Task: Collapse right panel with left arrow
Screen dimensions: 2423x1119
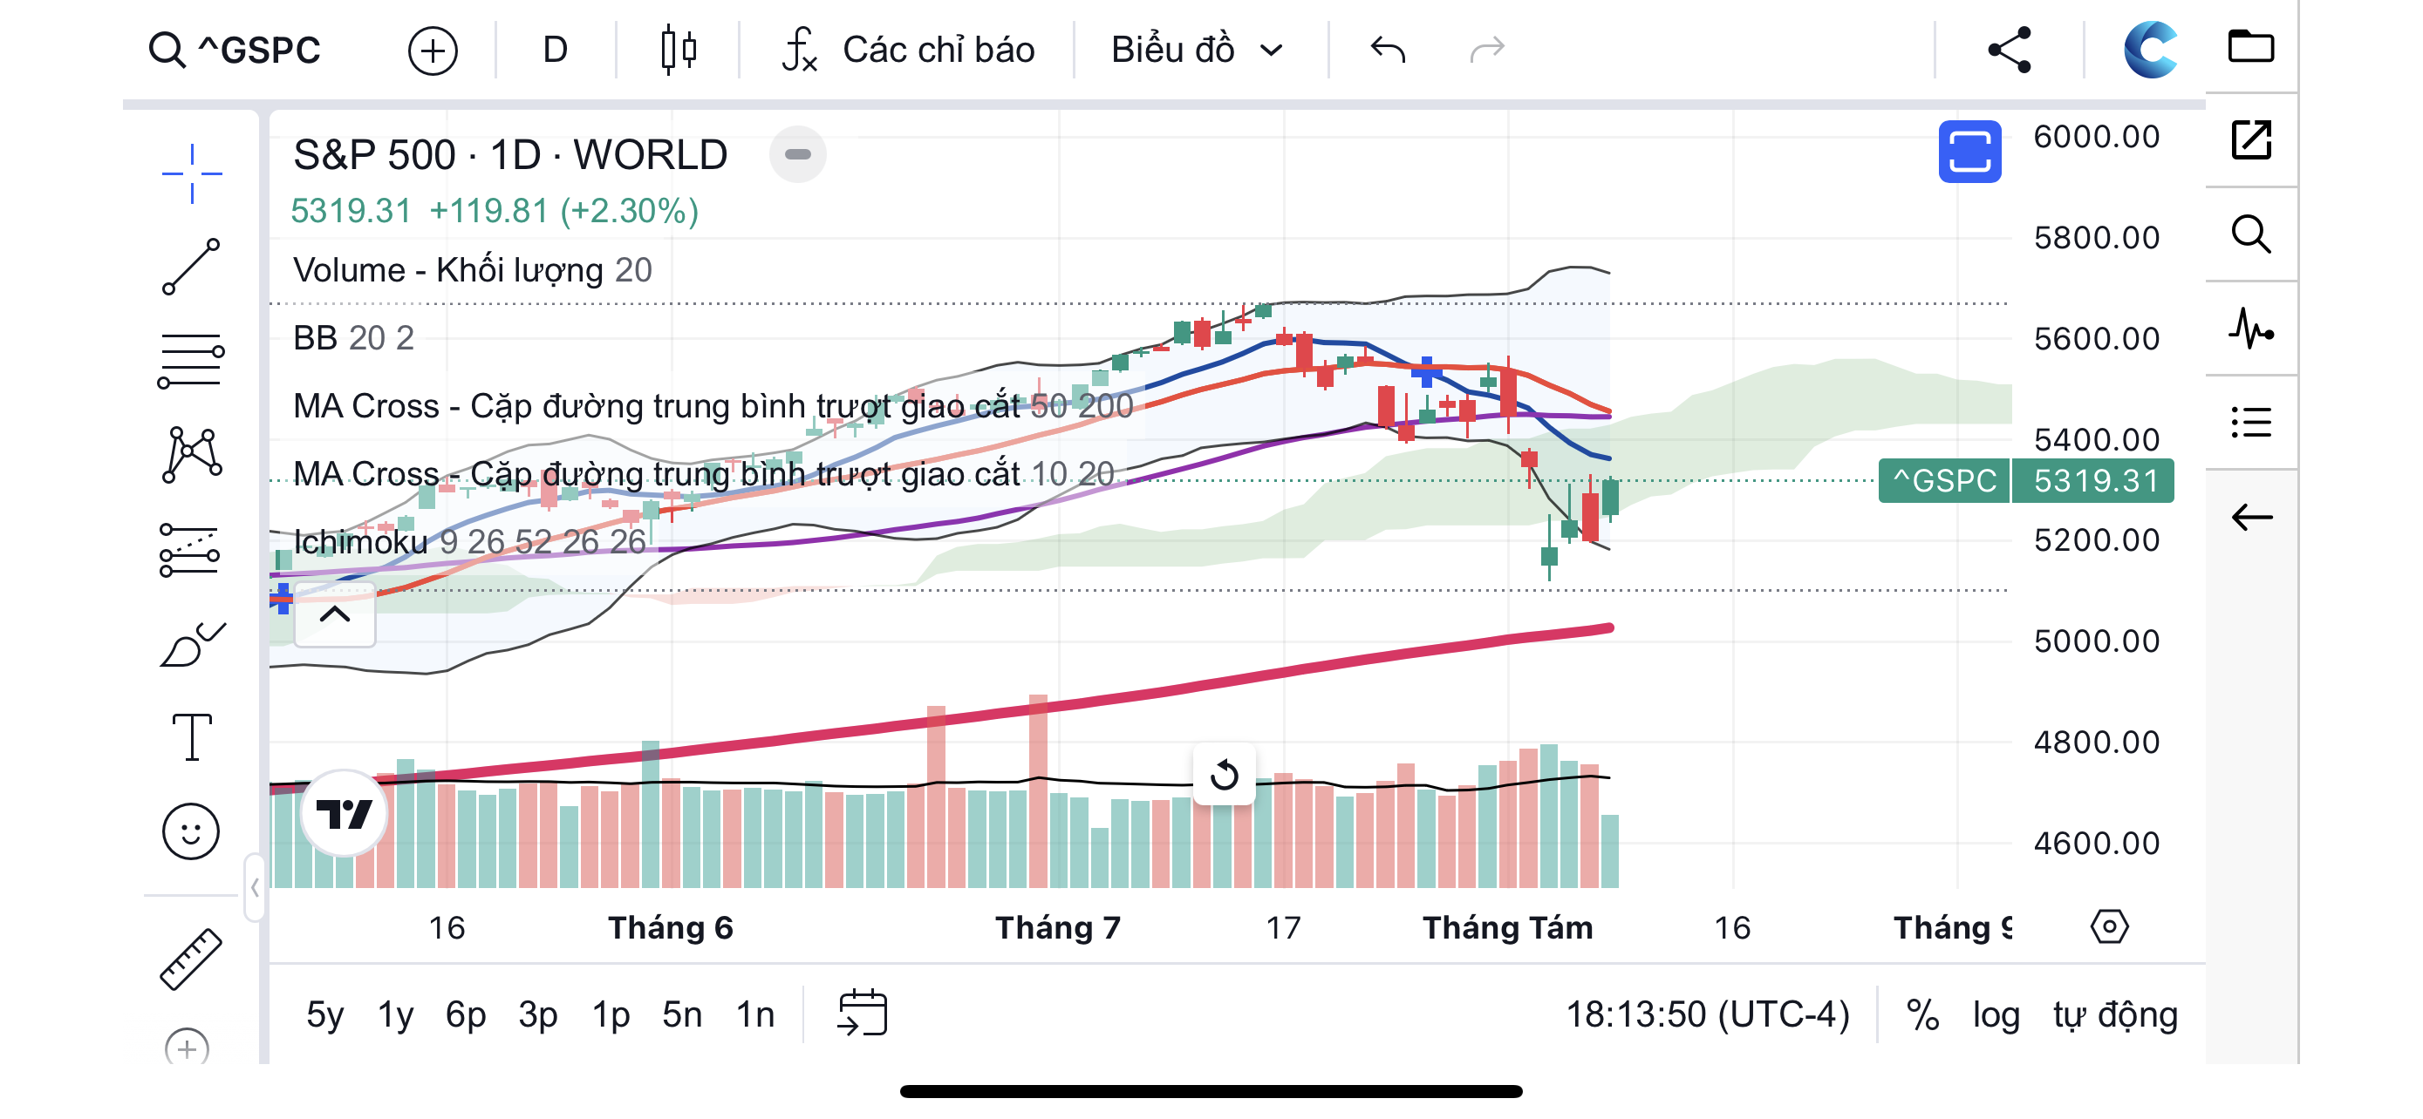Action: (x=2251, y=517)
